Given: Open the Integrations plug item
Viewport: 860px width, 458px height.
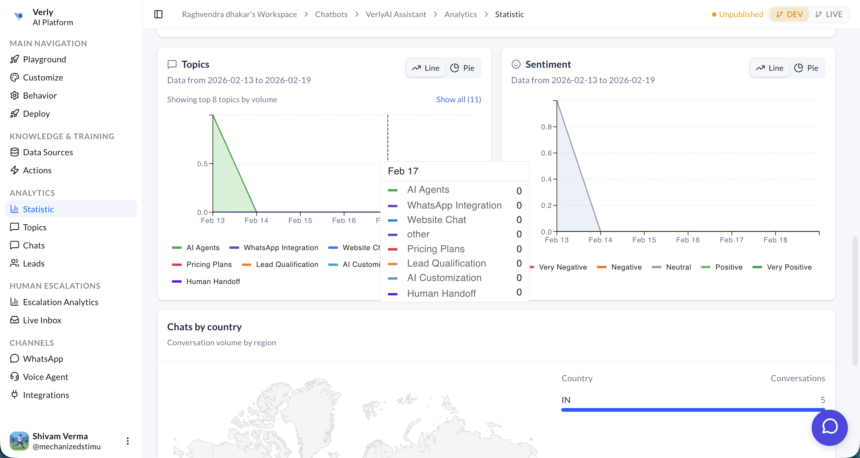Looking at the screenshot, I should coord(46,395).
